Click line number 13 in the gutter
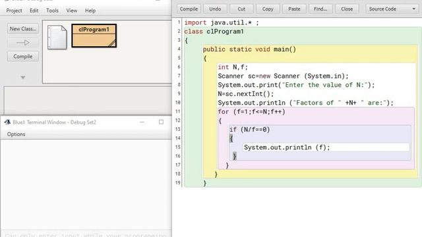The image size is (422, 237). pos(178,129)
